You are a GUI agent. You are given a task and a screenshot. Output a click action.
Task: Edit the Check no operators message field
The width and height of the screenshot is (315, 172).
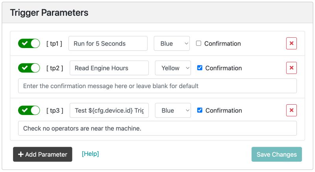click(x=157, y=128)
